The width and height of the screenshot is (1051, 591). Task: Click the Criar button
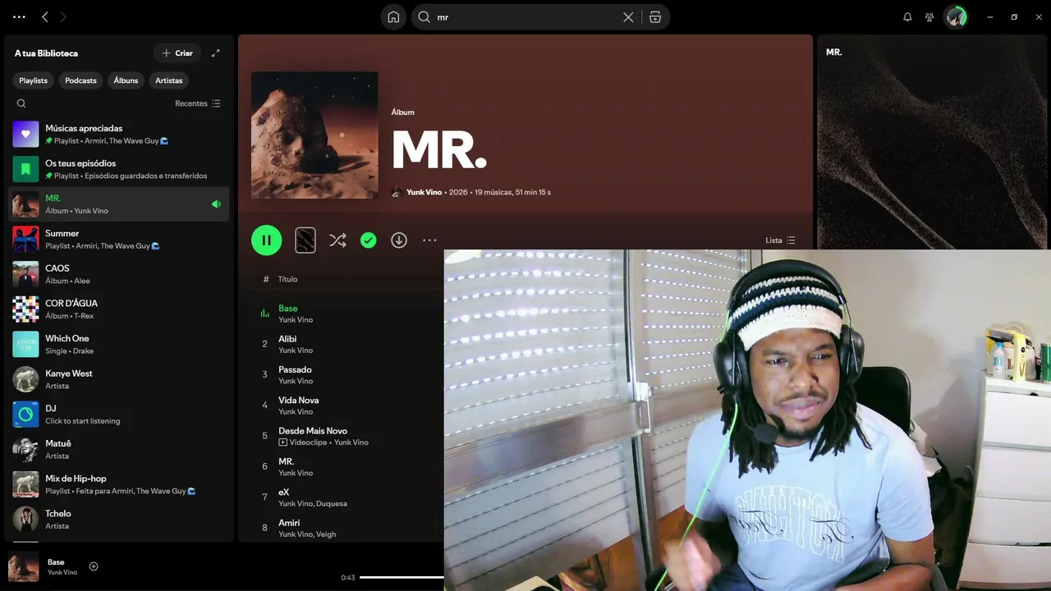(177, 53)
